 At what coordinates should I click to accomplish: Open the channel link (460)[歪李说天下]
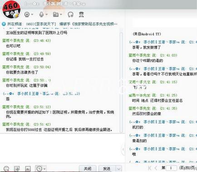(x=41, y=24)
